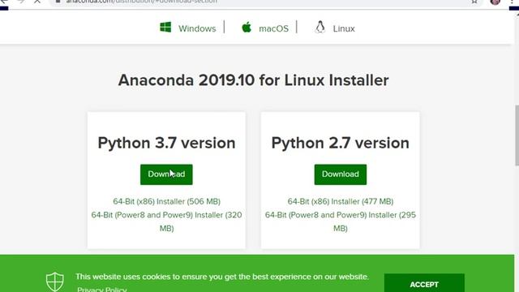Open 64-Bit (x86) Installer (506 MB) link
Screen dimensions: 519x292
(166, 201)
